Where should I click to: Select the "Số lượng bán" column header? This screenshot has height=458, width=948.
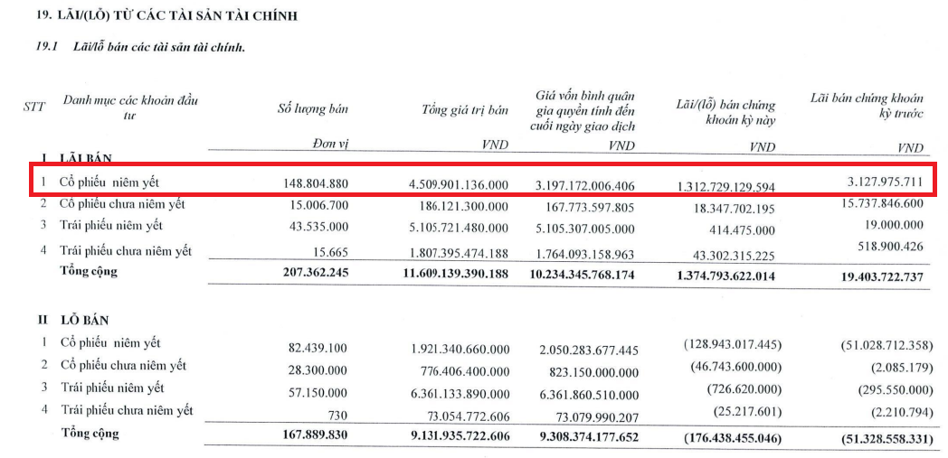coord(312,109)
